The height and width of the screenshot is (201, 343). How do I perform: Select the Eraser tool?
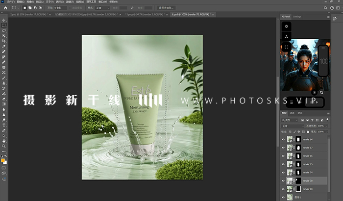[4, 99]
